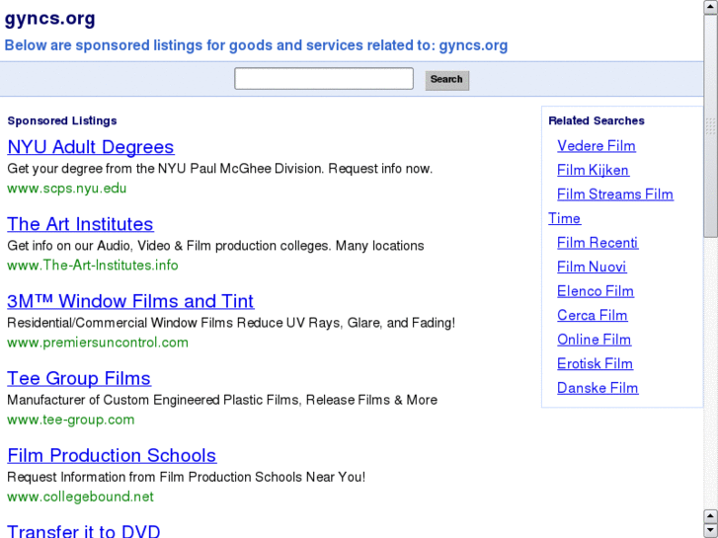Click the vertical scrollbar thumb

tap(710, 128)
